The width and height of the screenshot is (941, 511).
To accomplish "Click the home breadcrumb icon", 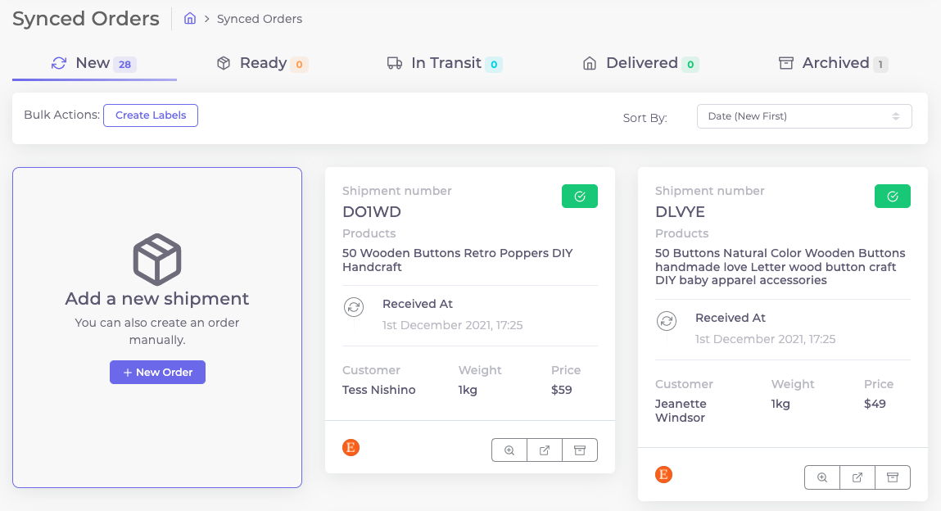I will (190, 19).
